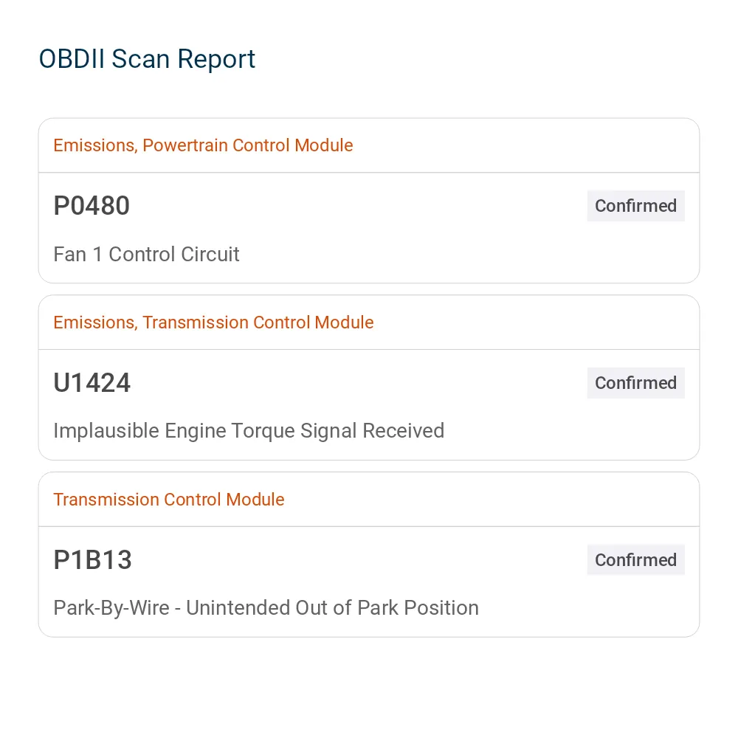This screenshot has height=738, width=738.
Task: Click the word Scan in the page title
Action: coord(140,59)
